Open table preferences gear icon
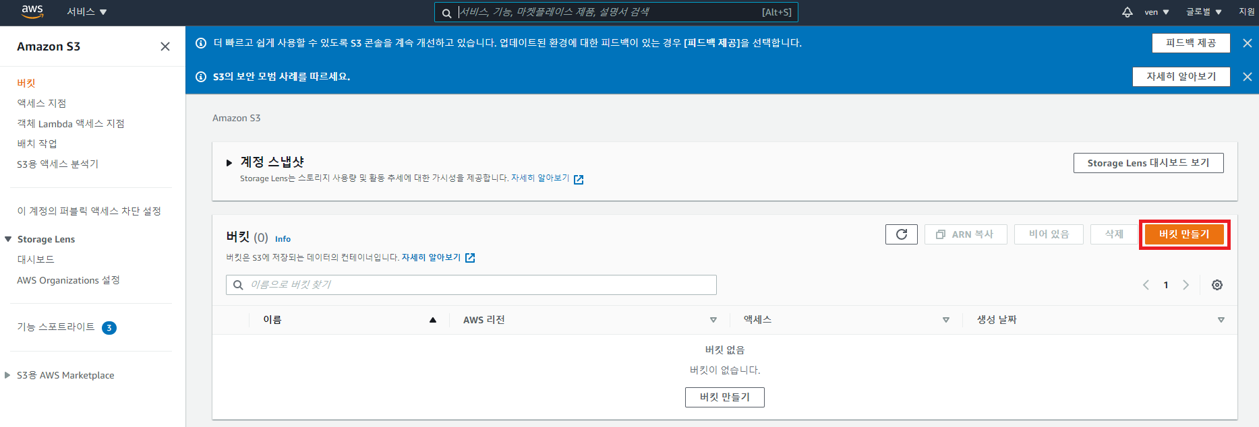 (x=1217, y=285)
